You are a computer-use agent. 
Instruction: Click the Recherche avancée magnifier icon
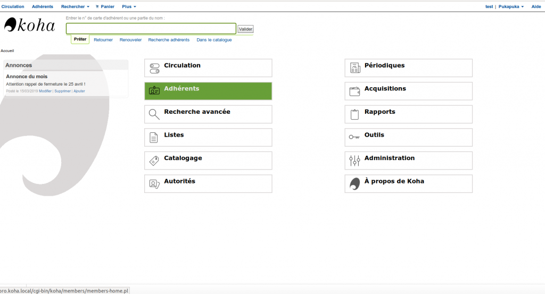pos(154,114)
